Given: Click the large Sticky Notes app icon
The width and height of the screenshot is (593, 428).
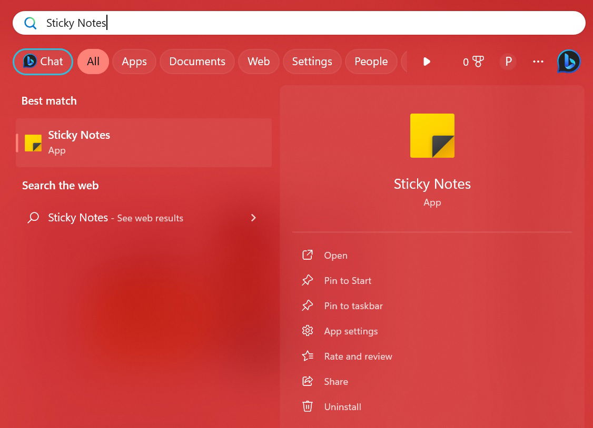Looking at the screenshot, I should pyautogui.click(x=432, y=136).
